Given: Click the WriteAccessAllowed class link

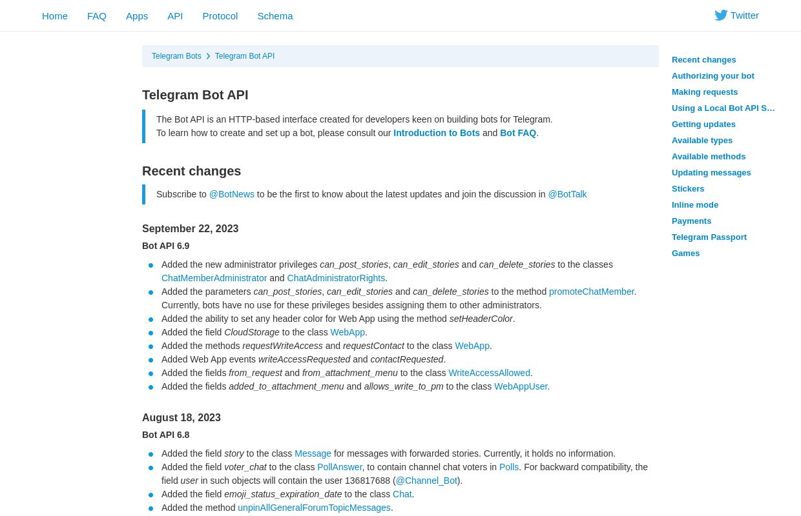Looking at the screenshot, I should click(490, 373).
